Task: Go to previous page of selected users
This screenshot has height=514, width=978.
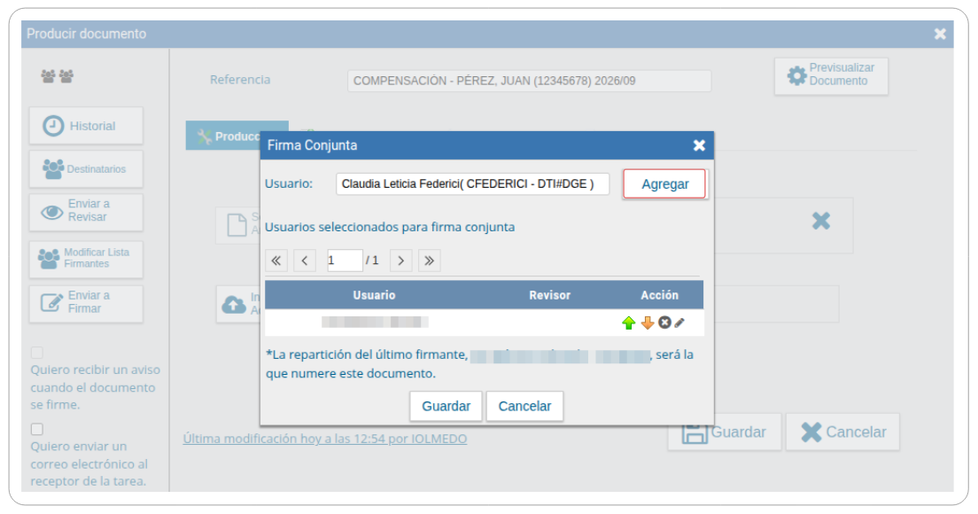Action: 305,261
